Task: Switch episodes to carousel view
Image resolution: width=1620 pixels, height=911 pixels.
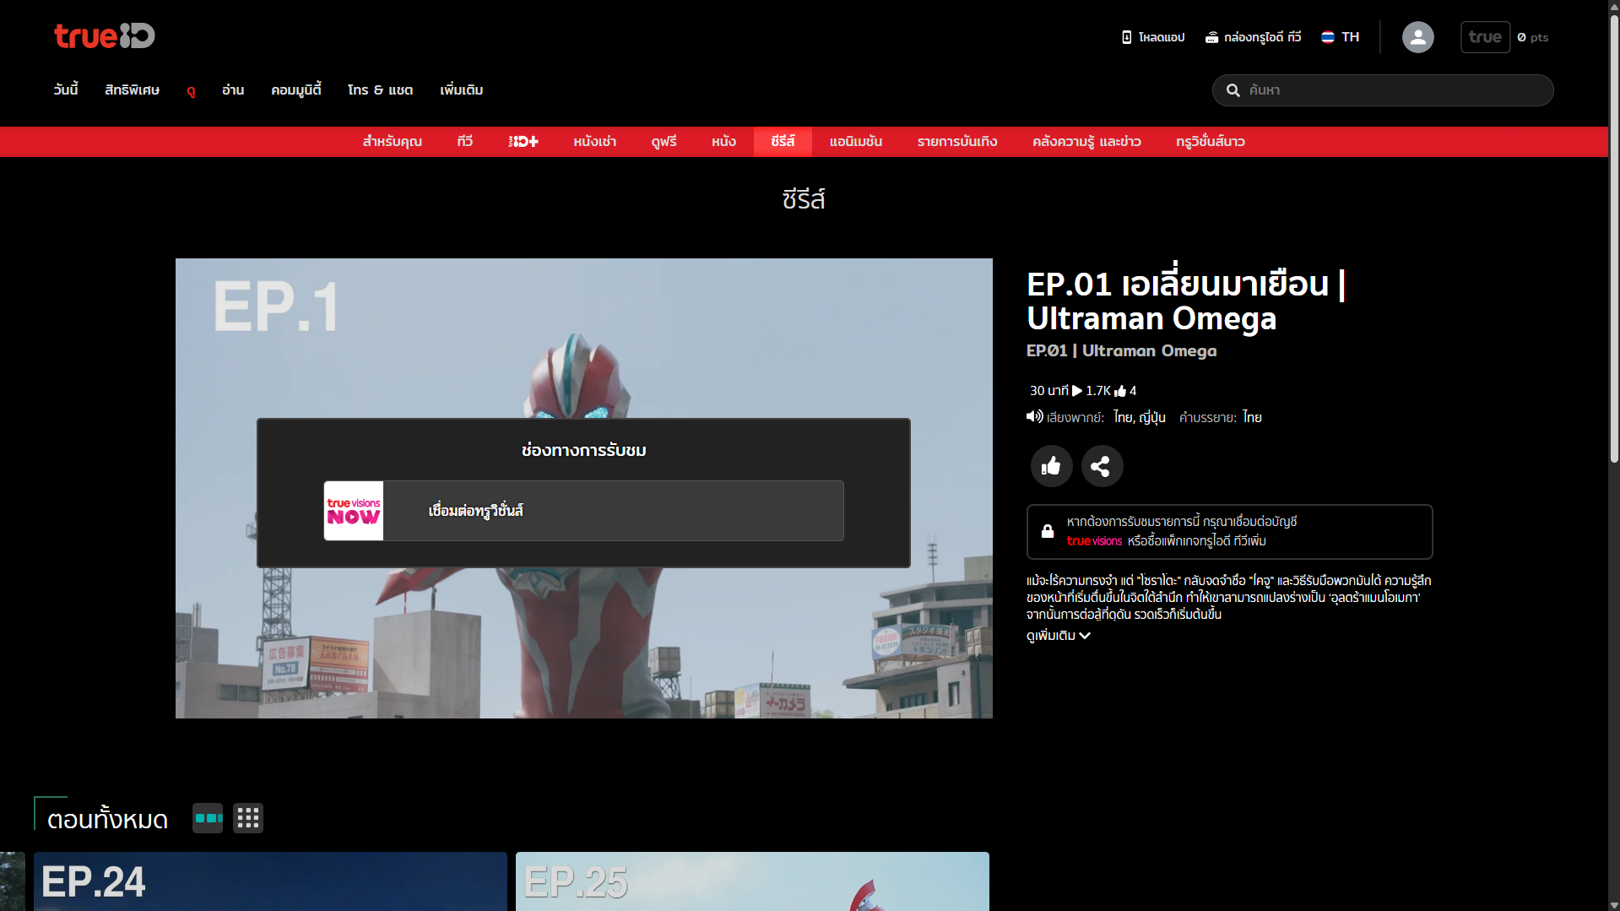Action: point(208,818)
